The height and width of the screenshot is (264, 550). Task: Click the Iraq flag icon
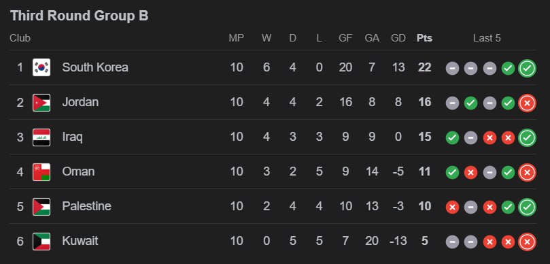point(41,137)
